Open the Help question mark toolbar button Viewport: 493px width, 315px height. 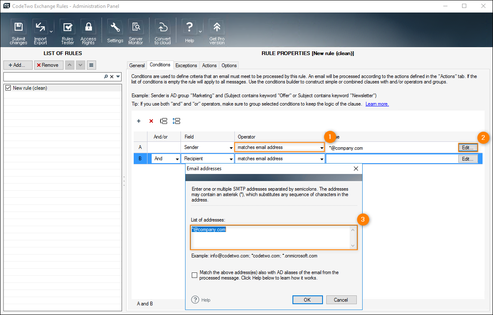[190, 32]
